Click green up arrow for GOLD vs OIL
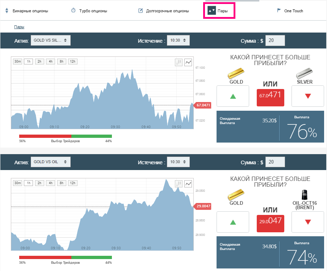The image size is (327, 271). pos(233,222)
